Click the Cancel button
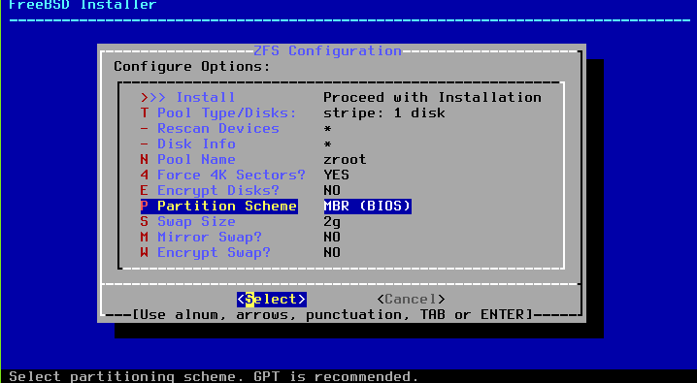 point(411,299)
